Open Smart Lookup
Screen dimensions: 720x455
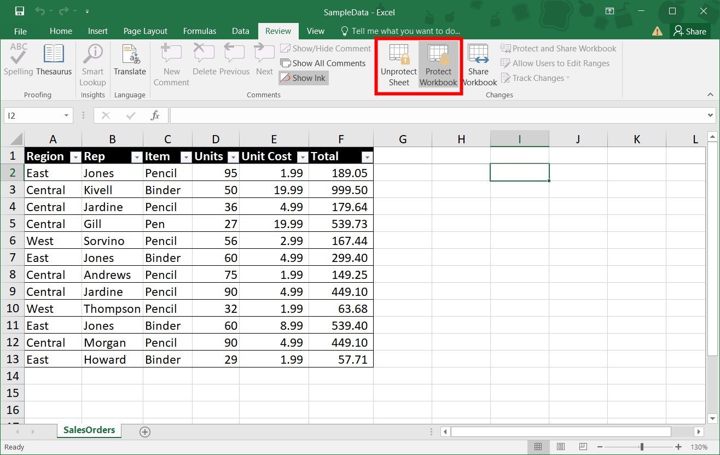92,65
